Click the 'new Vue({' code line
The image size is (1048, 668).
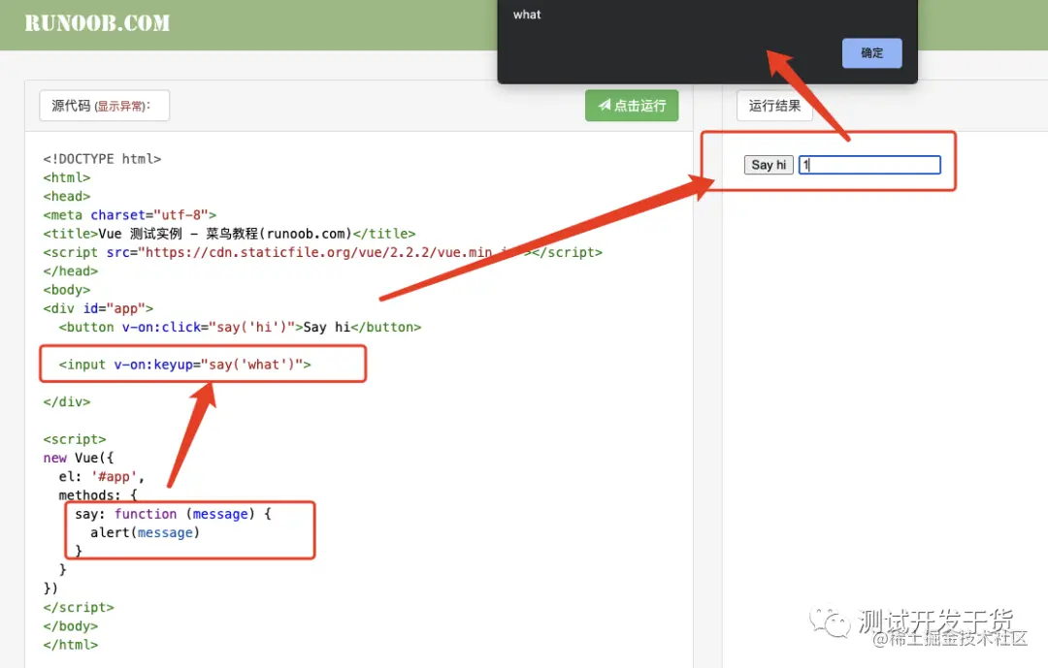tap(79, 459)
